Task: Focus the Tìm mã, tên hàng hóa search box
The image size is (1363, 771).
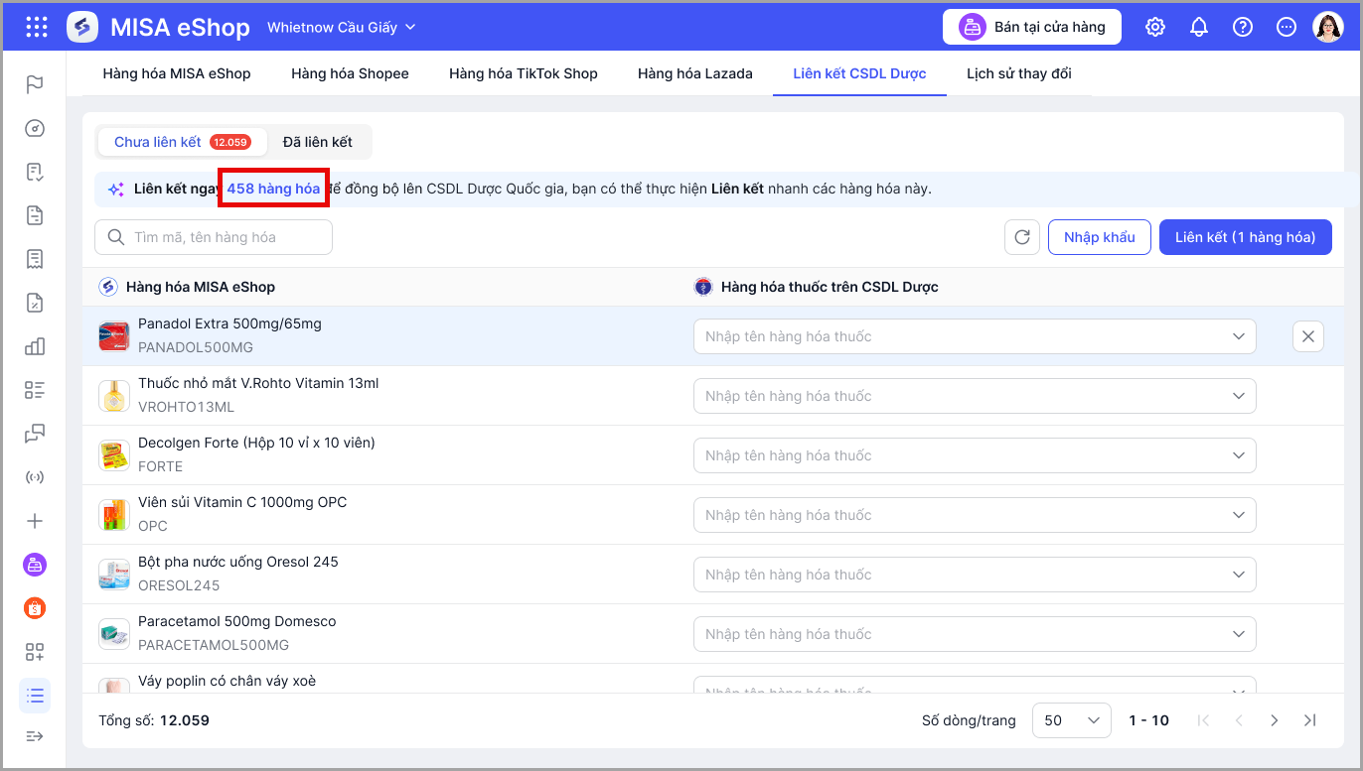Action: click(x=214, y=237)
